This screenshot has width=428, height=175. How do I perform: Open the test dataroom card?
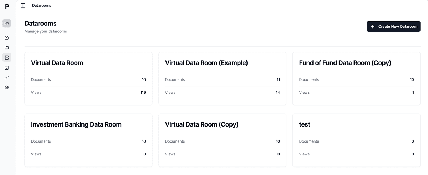click(305, 125)
